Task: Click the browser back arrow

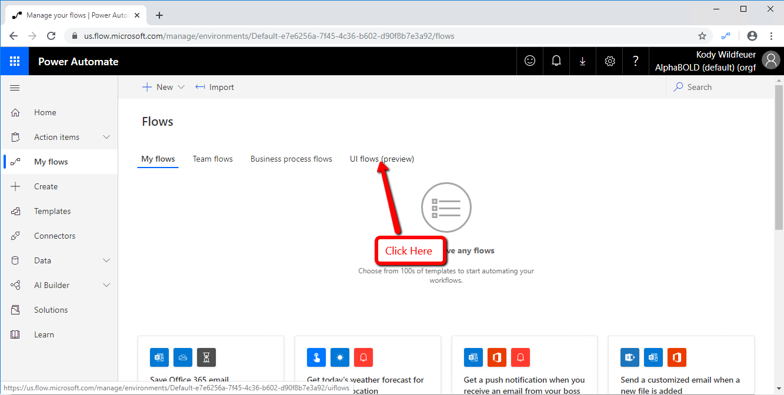Action: [x=14, y=36]
